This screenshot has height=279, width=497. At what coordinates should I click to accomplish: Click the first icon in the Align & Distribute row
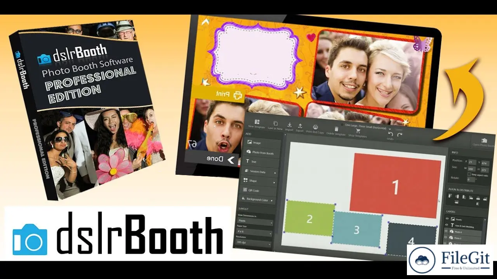click(x=450, y=196)
